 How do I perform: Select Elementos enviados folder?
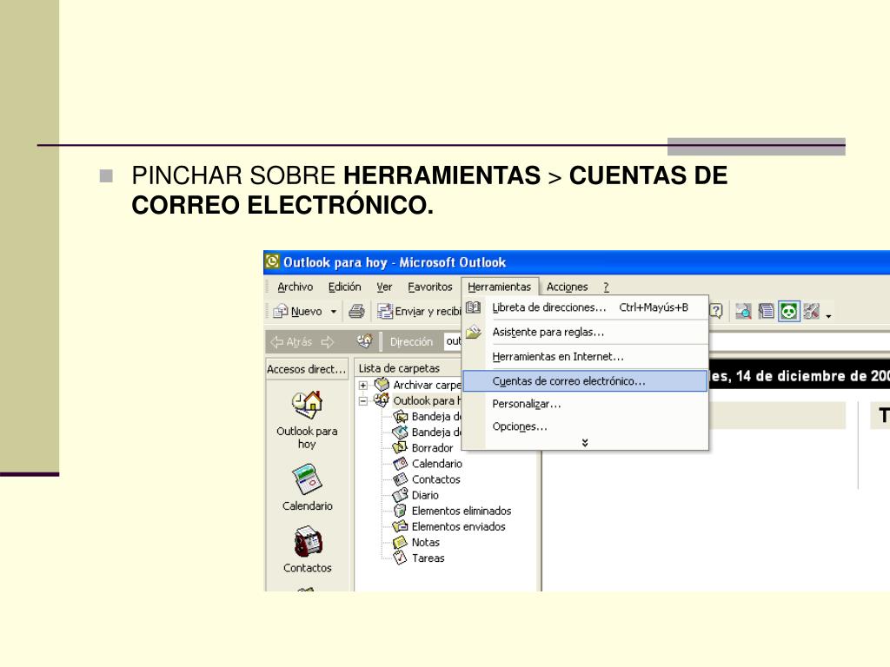pos(458,527)
